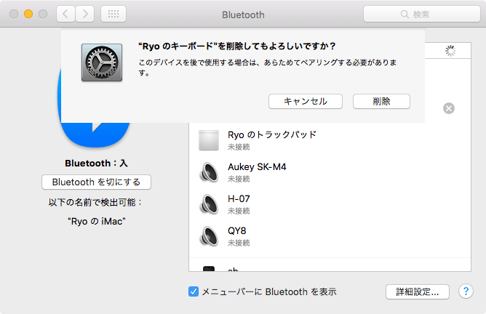This screenshot has height=314, width=486.
Task: Click the back navigation arrow
Action: pyautogui.click(x=66, y=14)
